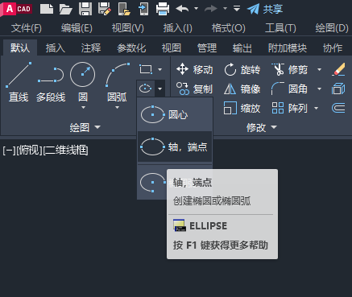Click the ellipse tool ribbon icon
The height and width of the screenshot is (297, 352).
coord(146,89)
